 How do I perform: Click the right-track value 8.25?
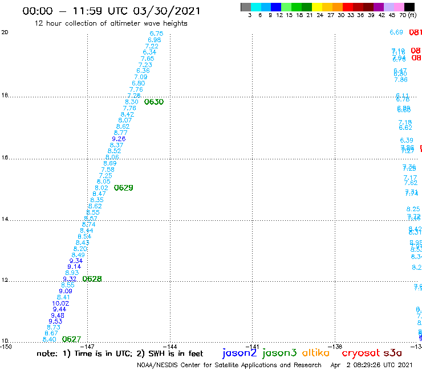[413, 209]
